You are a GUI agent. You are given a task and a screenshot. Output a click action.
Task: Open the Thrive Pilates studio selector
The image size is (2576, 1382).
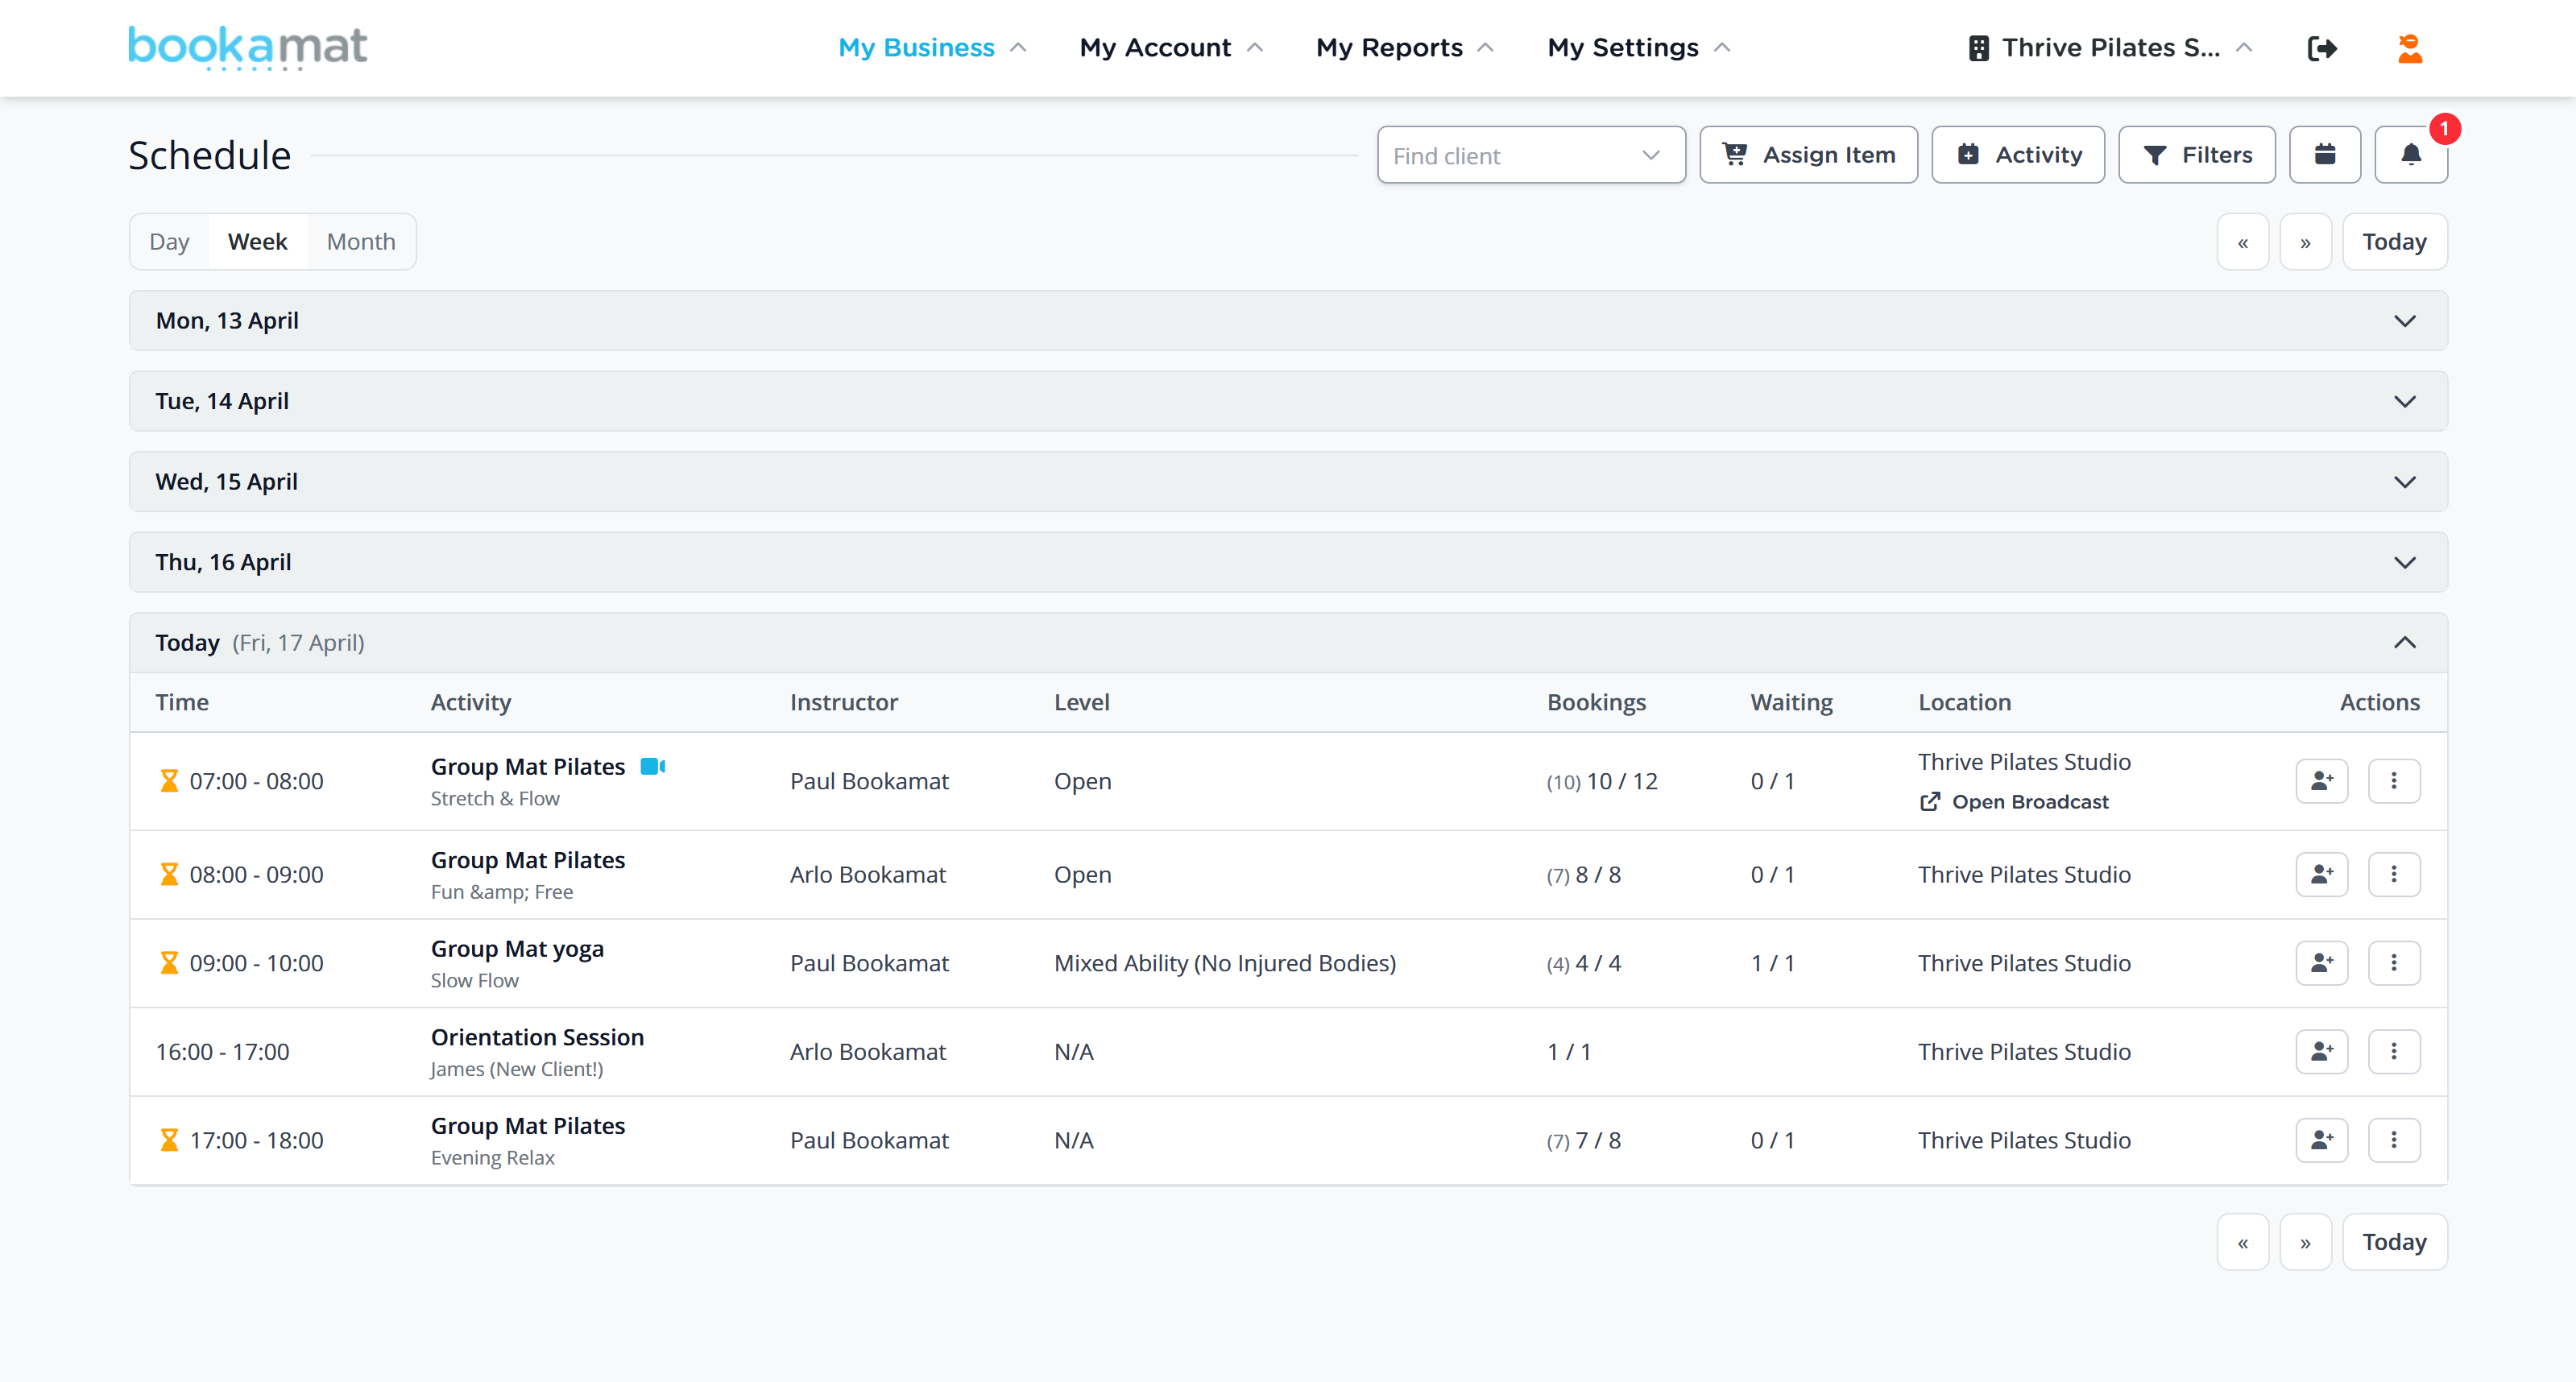click(2110, 48)
